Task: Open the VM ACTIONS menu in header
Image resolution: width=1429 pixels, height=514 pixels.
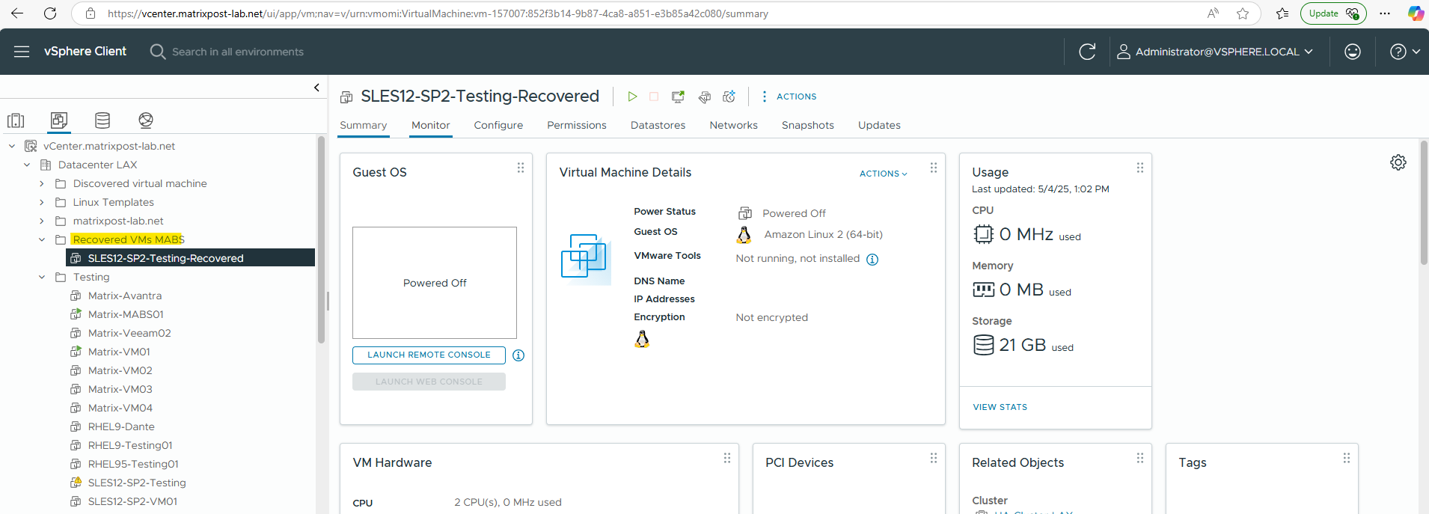Action: point(789,97)
